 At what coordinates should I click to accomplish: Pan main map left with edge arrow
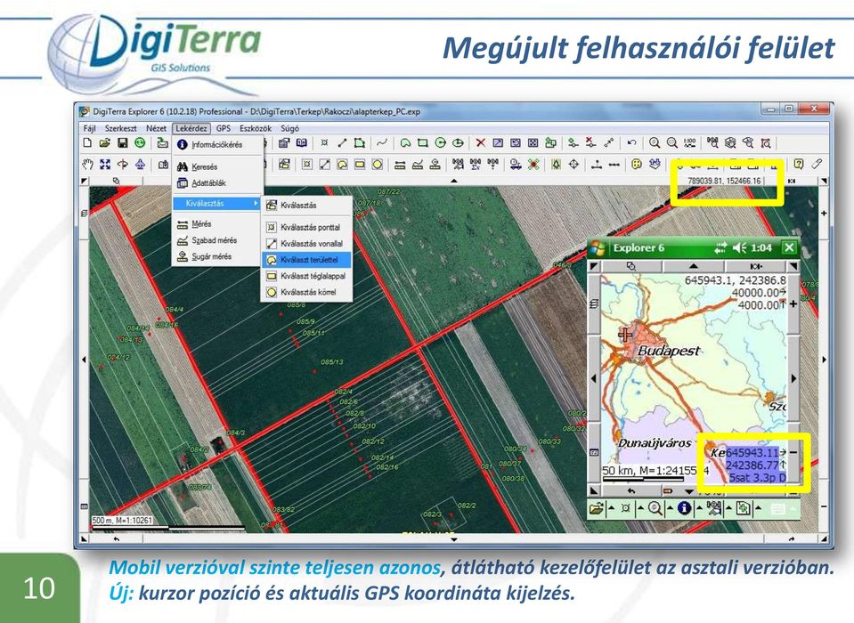(84, 359)
